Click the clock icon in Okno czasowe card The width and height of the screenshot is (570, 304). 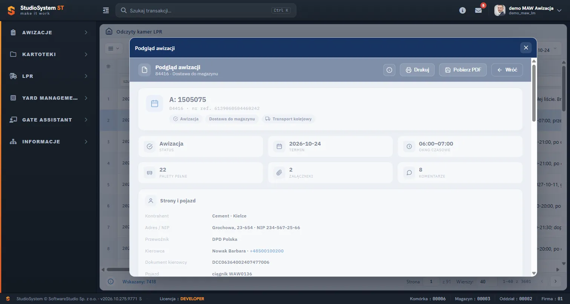409,146
